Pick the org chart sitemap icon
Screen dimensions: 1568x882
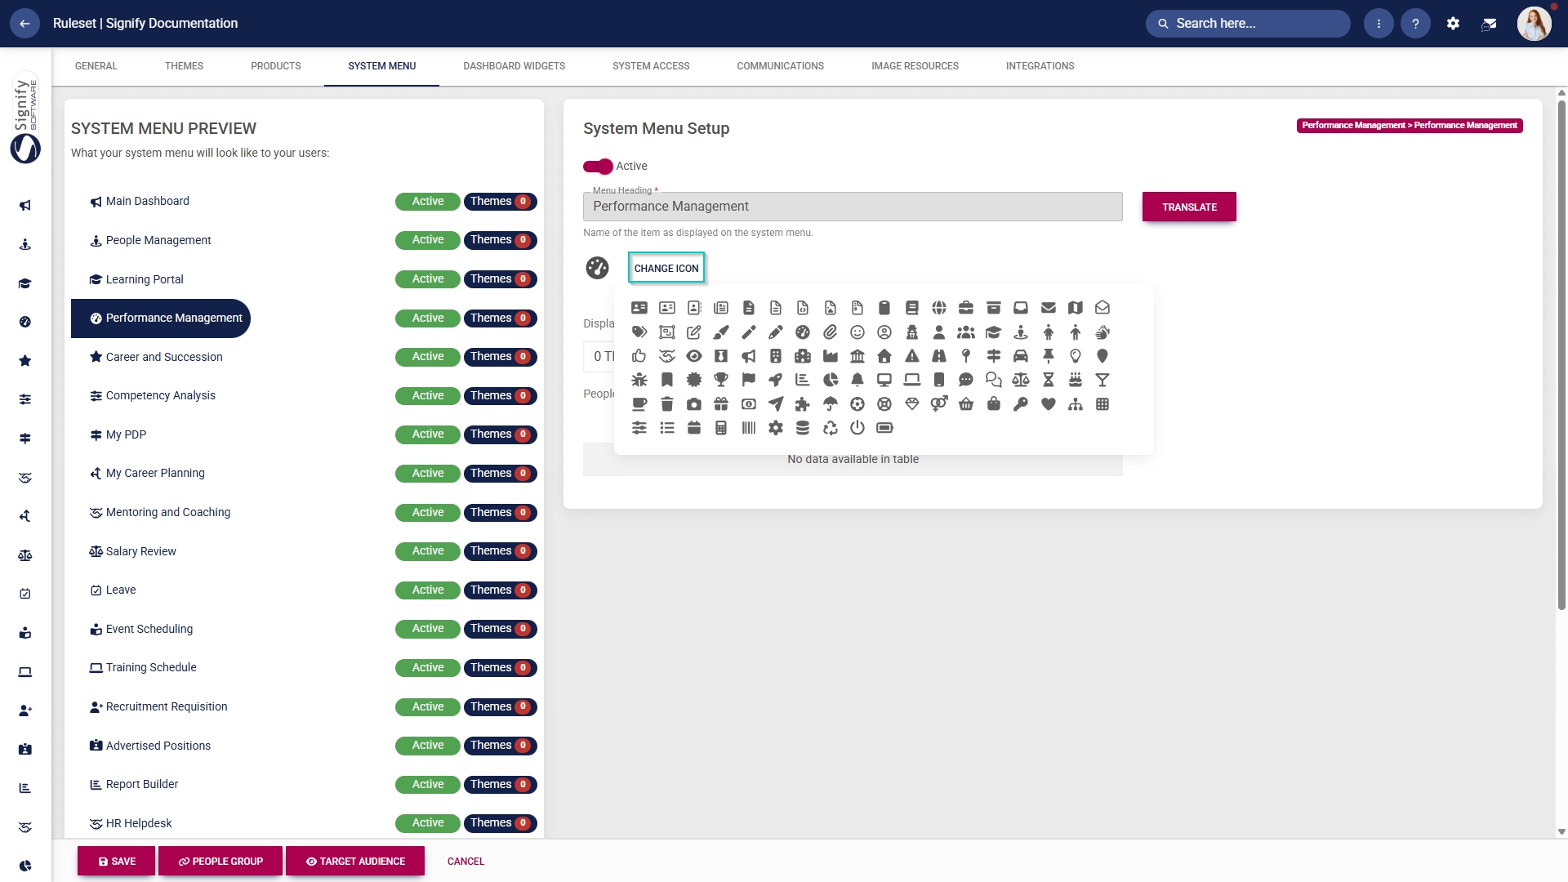pos(1076,404)
